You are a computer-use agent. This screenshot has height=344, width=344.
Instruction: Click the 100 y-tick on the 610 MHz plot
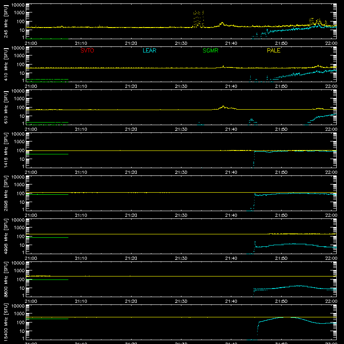click(x=21, y=107)
